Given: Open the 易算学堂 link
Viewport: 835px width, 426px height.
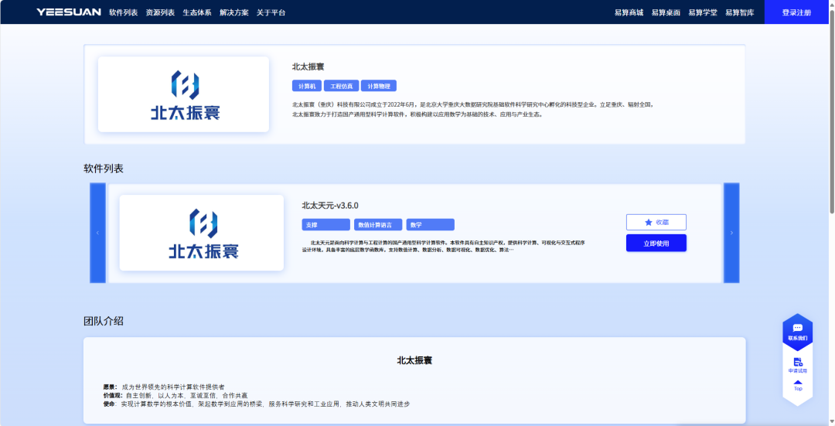Looking at the screenshot, I should click(x=703, y=12).
